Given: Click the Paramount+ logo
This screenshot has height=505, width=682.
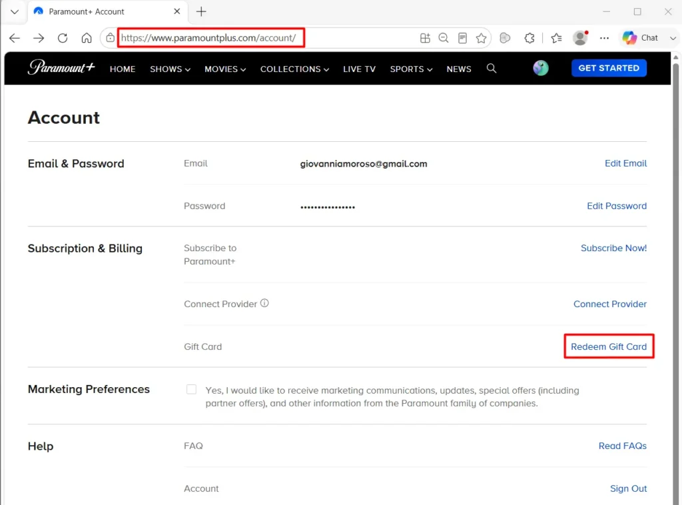Looking at the screenshot, I should tap(61, 67).
